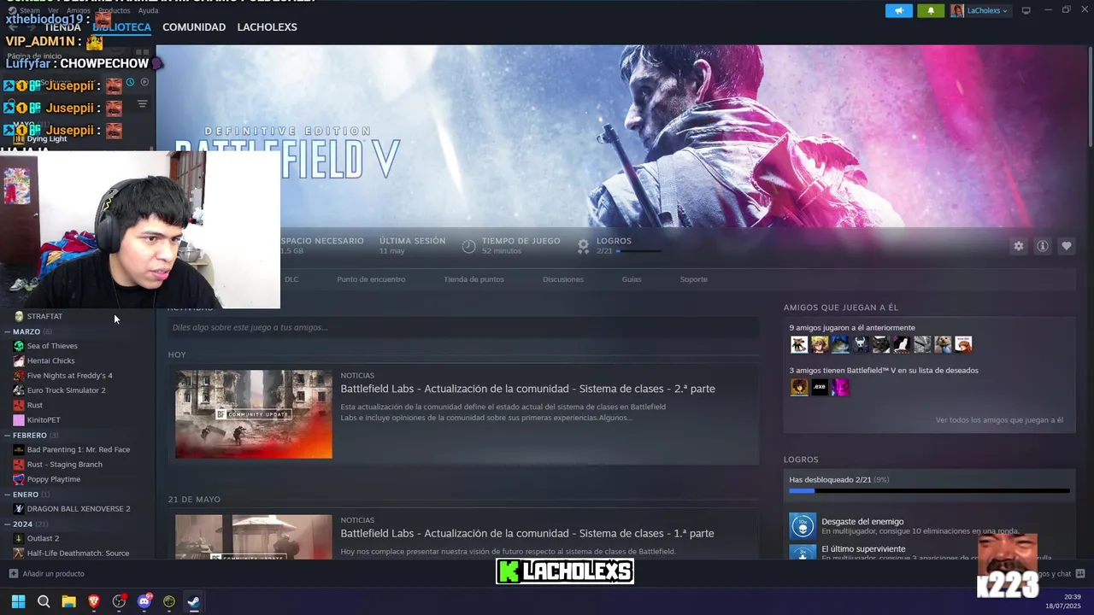
Task: Open the Discusiones tab
Action: click(563, 279)
